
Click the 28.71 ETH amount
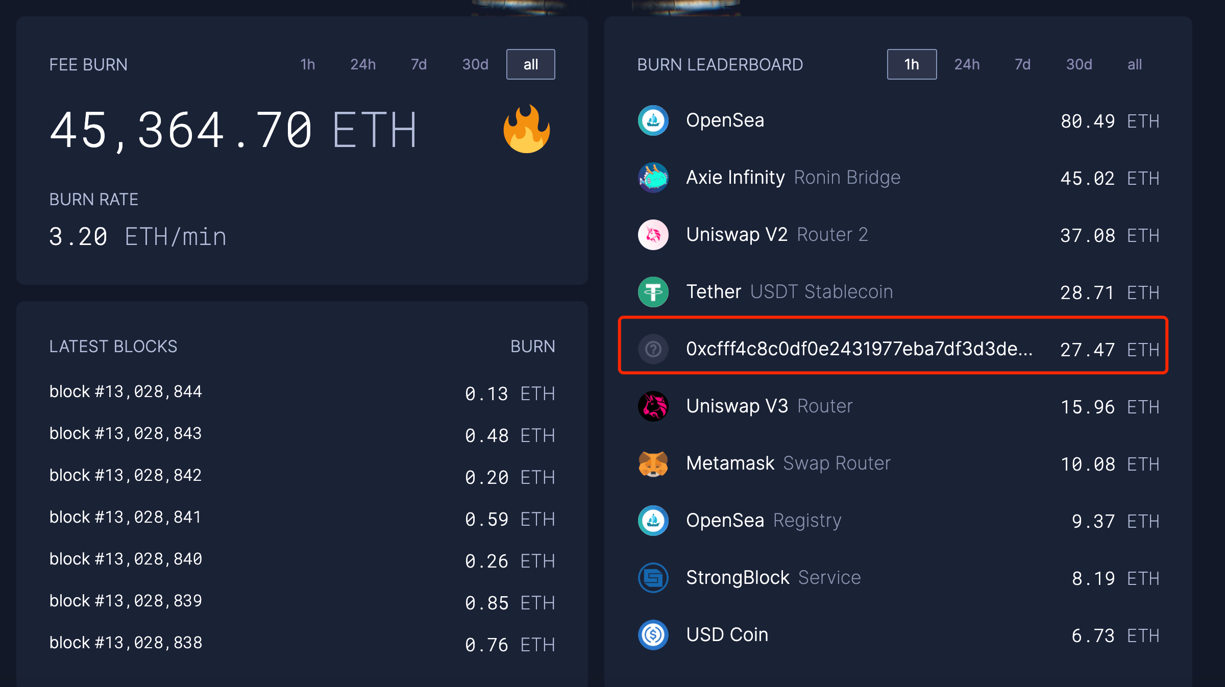click(x=1110, y=293)
